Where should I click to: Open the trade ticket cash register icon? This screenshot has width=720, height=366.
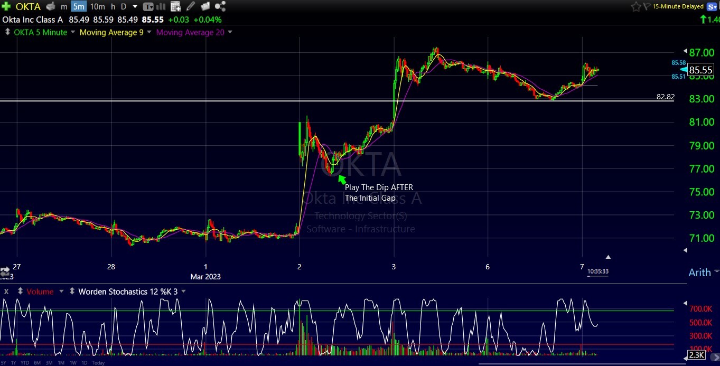pyautogui.click(x=51, y=6)
